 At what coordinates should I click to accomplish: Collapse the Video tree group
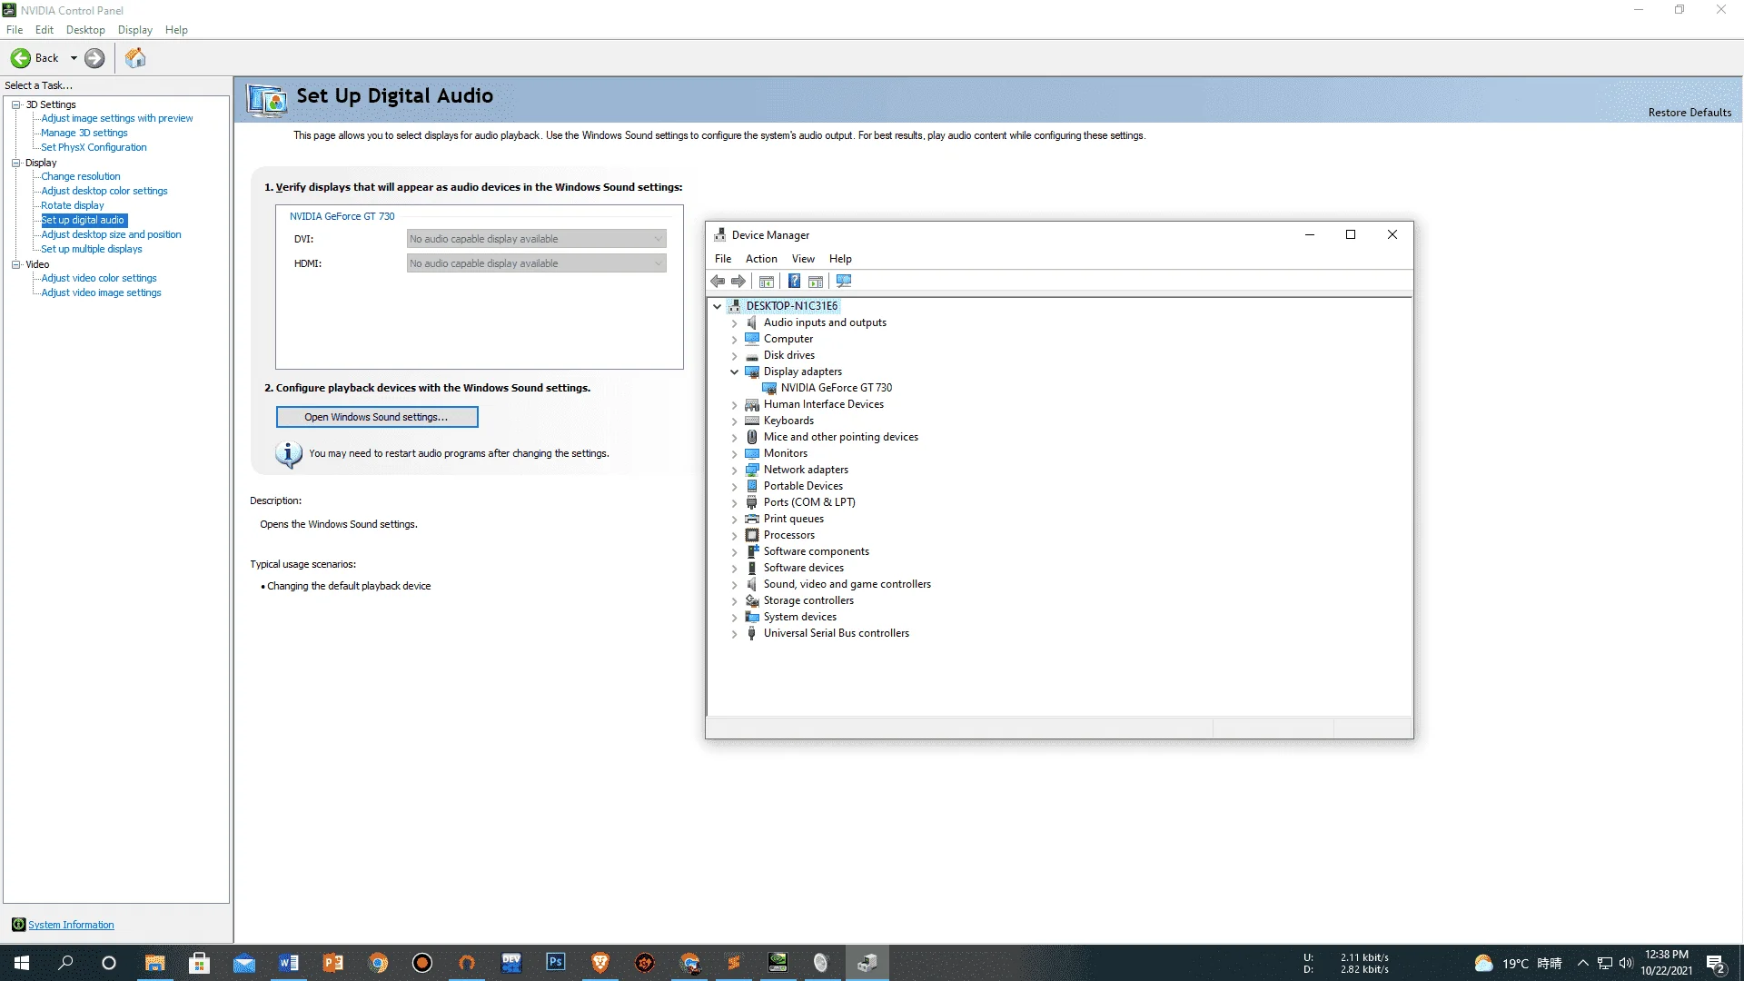click(x=16, y=264)
